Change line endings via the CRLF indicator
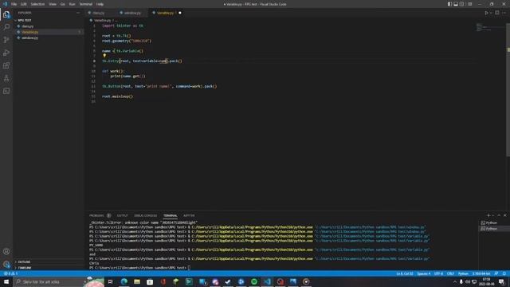The height and width of the screenshot is (287, 510). click(450, 273)
